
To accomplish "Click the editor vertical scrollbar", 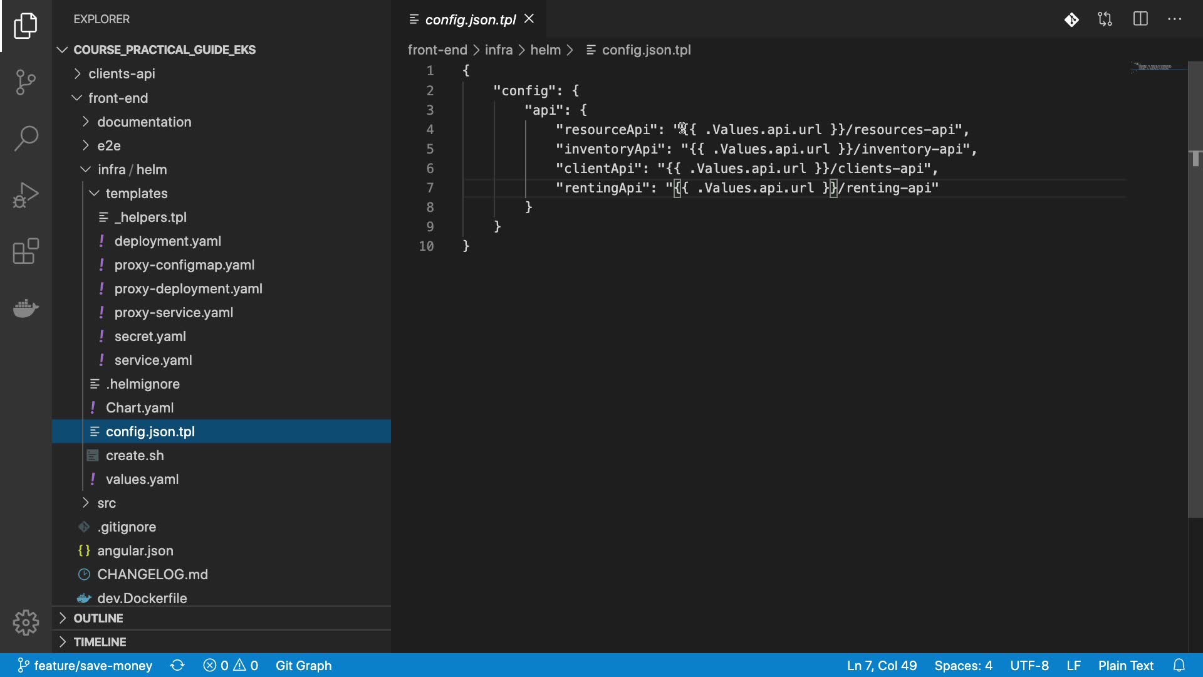I will 1195,313.
